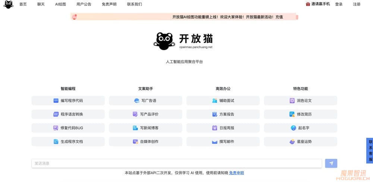Open the 联系客服 side tab

coord(370,150)
